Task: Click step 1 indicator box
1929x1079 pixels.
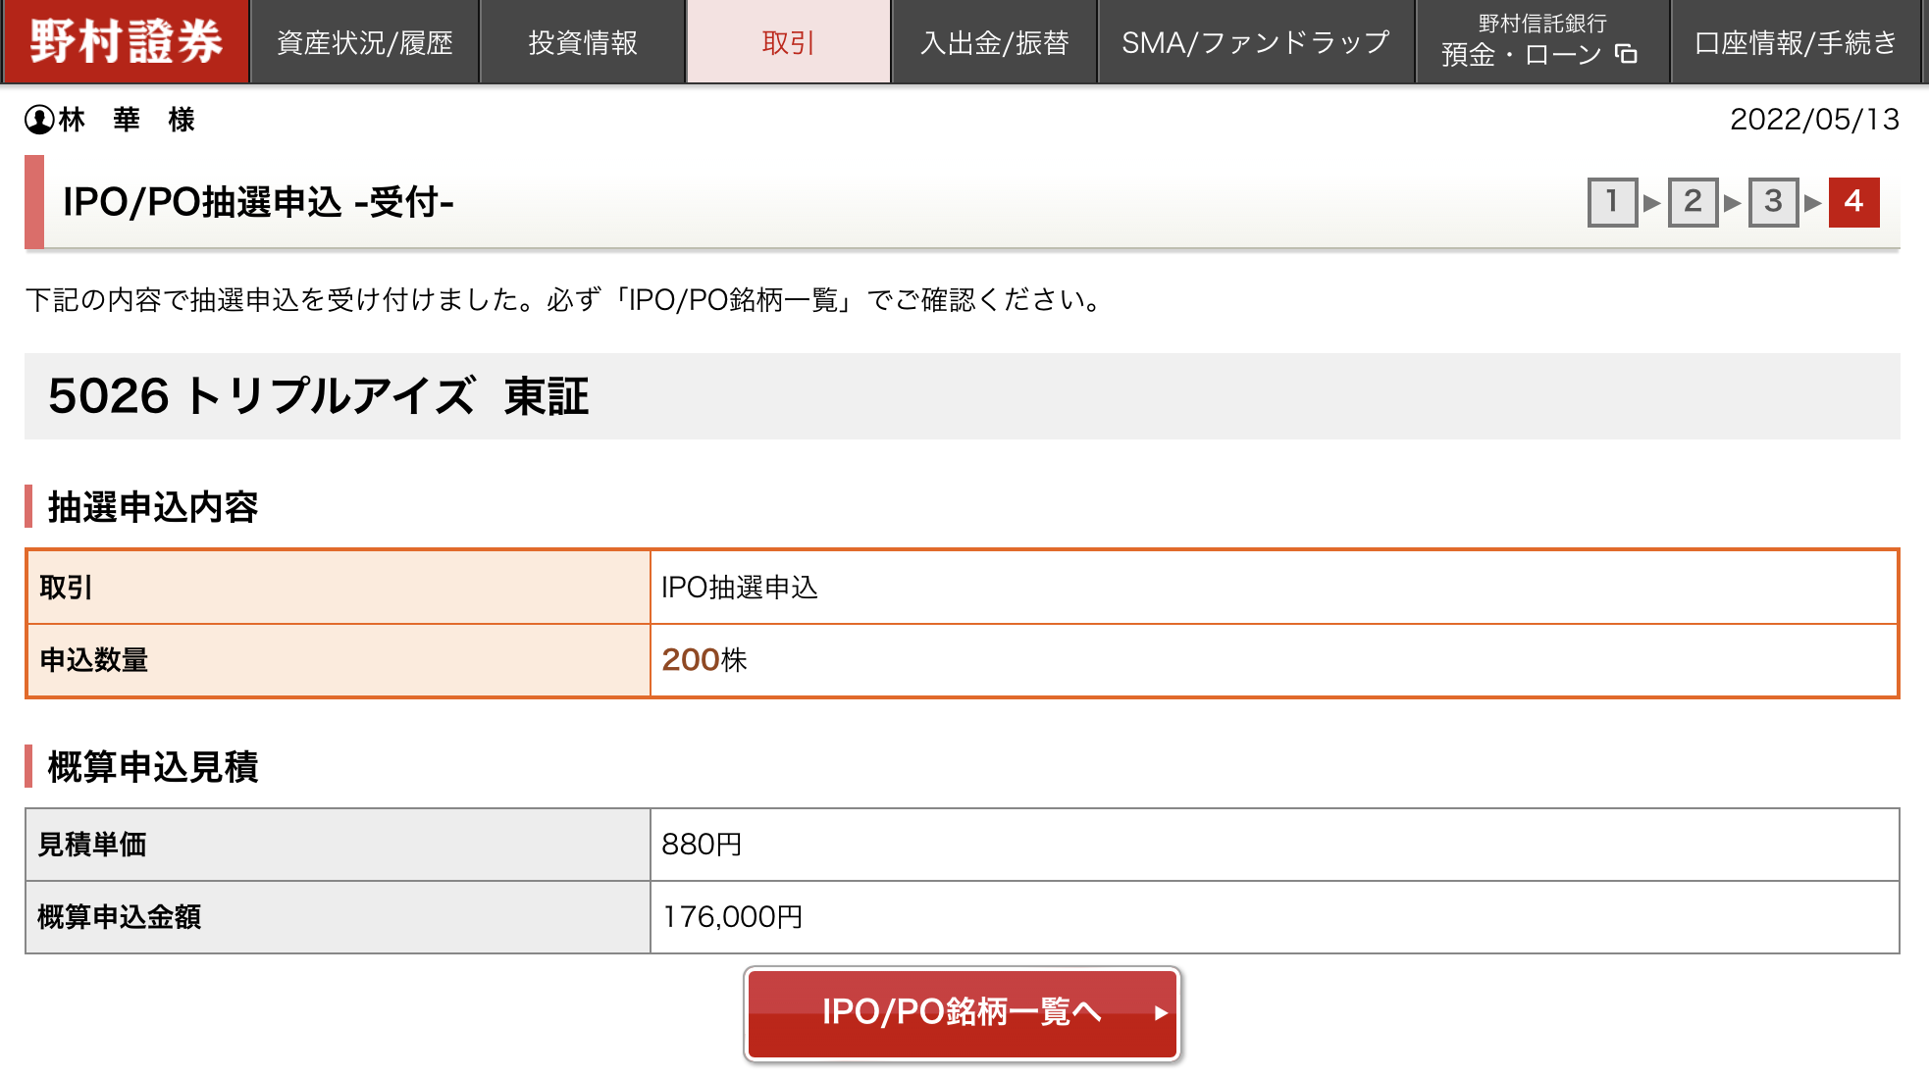Action: (1613, 202)
